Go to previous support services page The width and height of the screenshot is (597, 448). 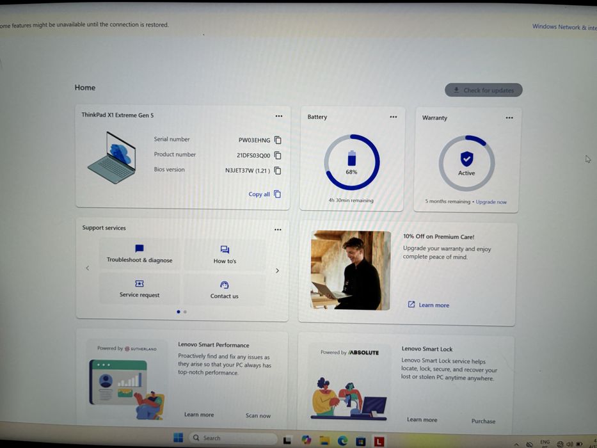(x=88, y=268)
